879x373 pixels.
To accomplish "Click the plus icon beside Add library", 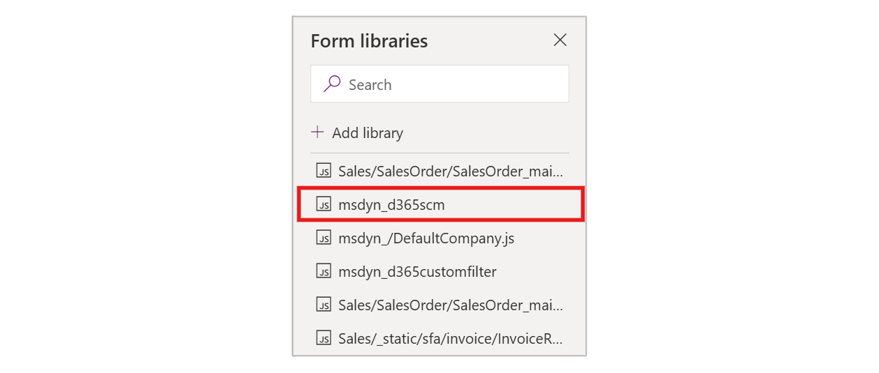I will click(317, 132).
